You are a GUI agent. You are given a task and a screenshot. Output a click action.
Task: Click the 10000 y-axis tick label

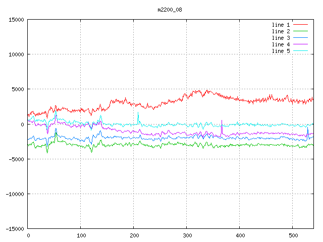(x=16, y=54)
